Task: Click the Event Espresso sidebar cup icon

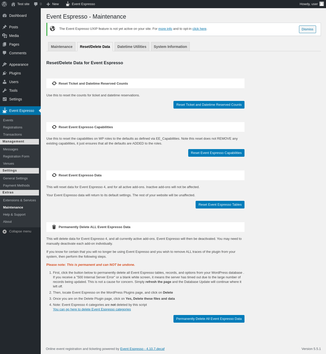Action: pos(5,110)
